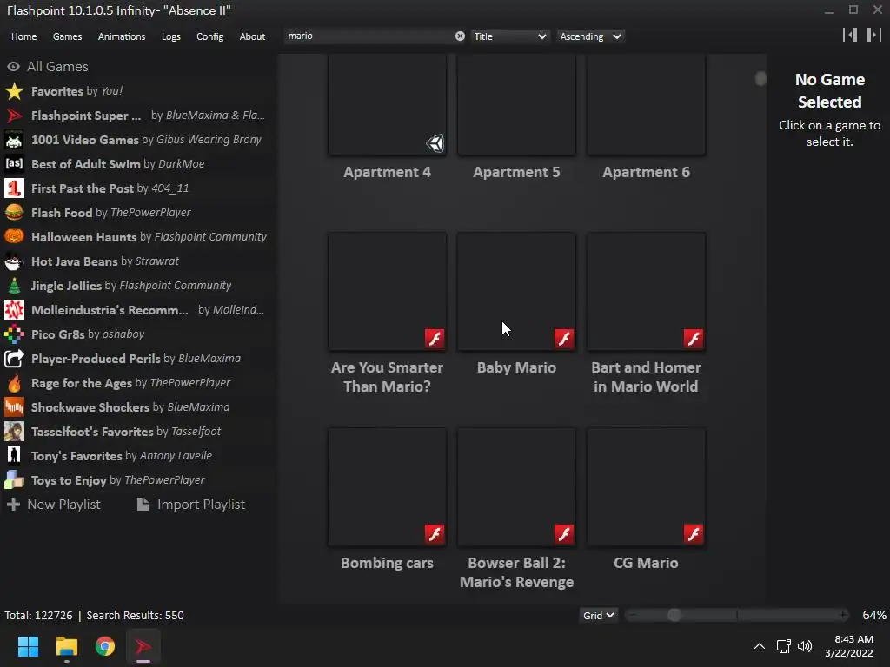Screen dimensions: 890x667
Task: Click the Player-Produced Perils share icon
Action: pyautogui.click(x=14, y=359)
